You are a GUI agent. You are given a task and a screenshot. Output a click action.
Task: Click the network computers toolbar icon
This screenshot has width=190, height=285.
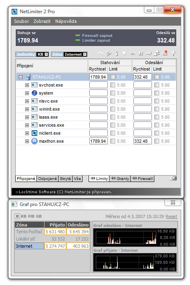click(157, 53)
